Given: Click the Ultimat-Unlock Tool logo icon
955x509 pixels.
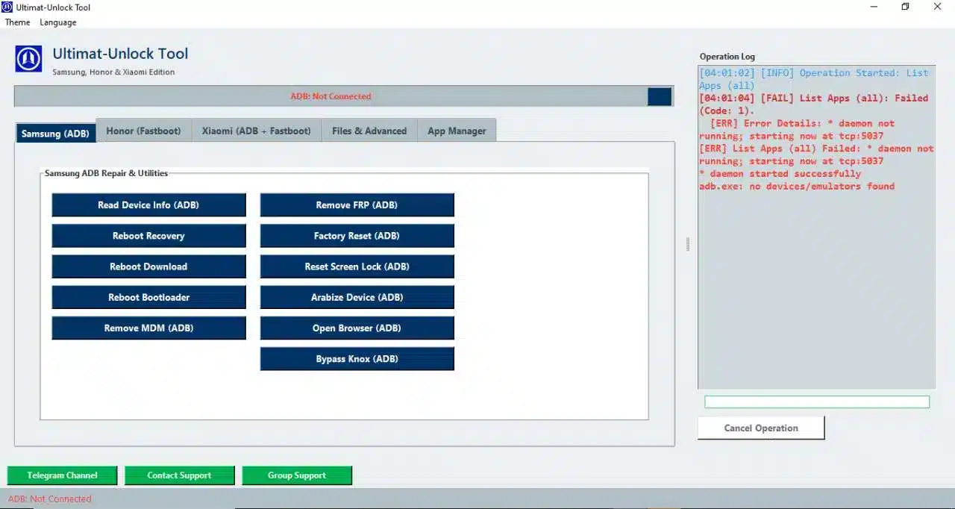Looking at the screenshot, I should pyautogui.click(x=28, y=58).
